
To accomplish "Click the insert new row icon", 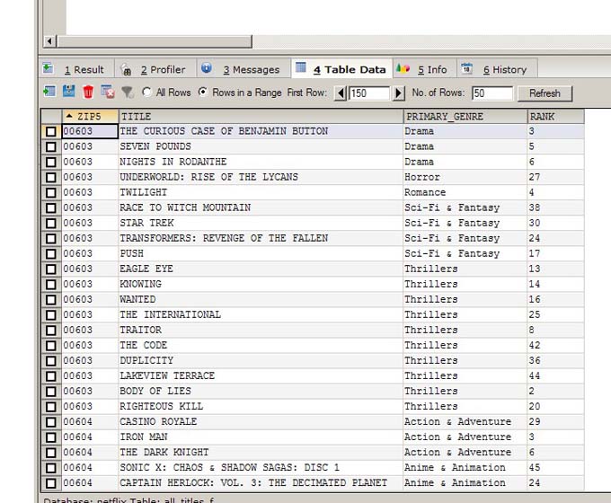I will click(49, 92).
